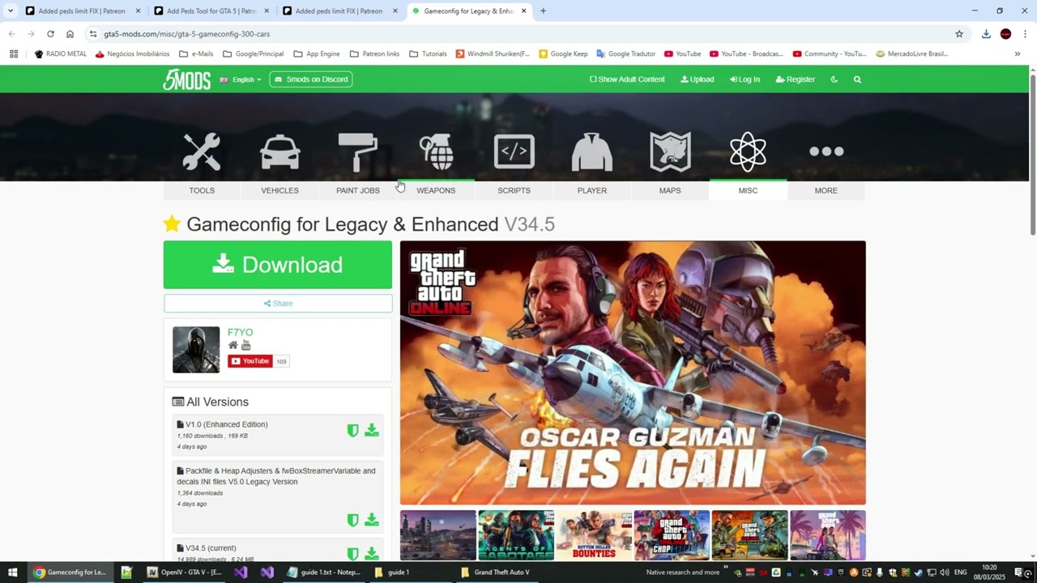Open the Maps category icon

click(x=670, y=151)
